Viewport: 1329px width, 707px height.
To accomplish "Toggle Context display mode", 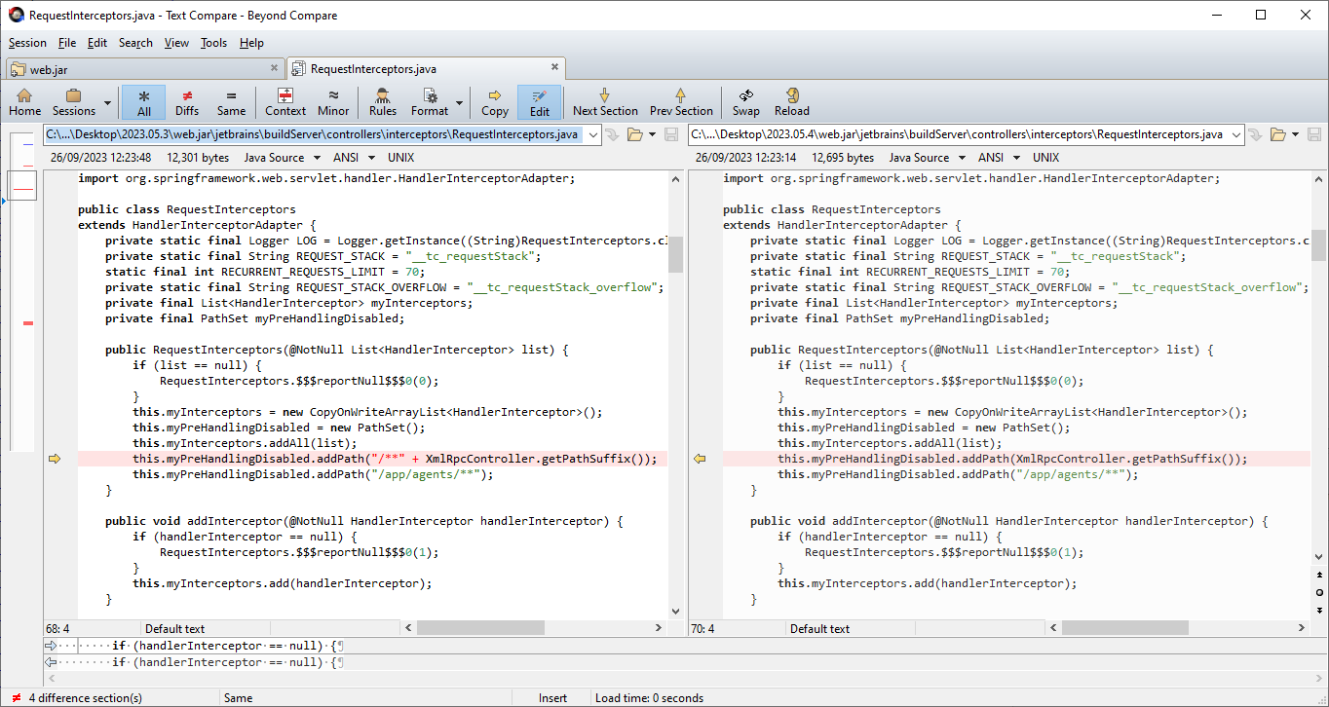I will pyautogui.click(x=285, y=102).
